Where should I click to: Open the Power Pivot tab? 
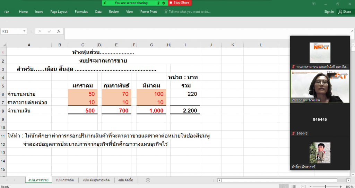coord(148,12)
